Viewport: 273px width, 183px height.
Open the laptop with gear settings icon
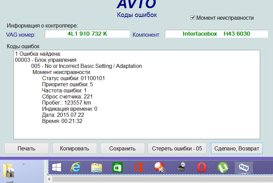click(x=181, y=167)
